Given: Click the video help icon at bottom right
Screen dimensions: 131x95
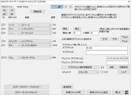Looking at the screenshot, I should (127, 92).
